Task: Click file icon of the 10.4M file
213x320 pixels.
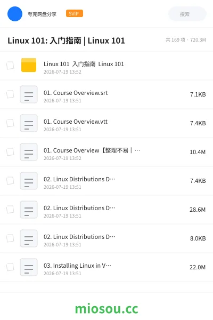Action: coord(29,152)
